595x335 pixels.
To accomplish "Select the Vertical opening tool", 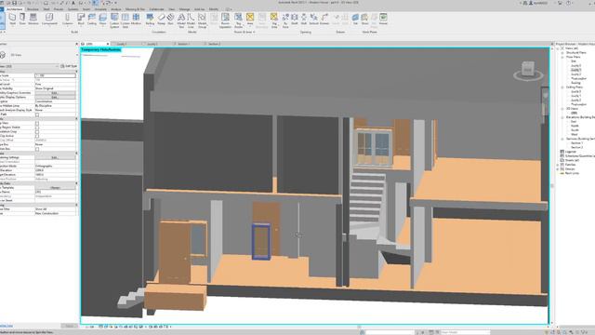I will [313, 19].
